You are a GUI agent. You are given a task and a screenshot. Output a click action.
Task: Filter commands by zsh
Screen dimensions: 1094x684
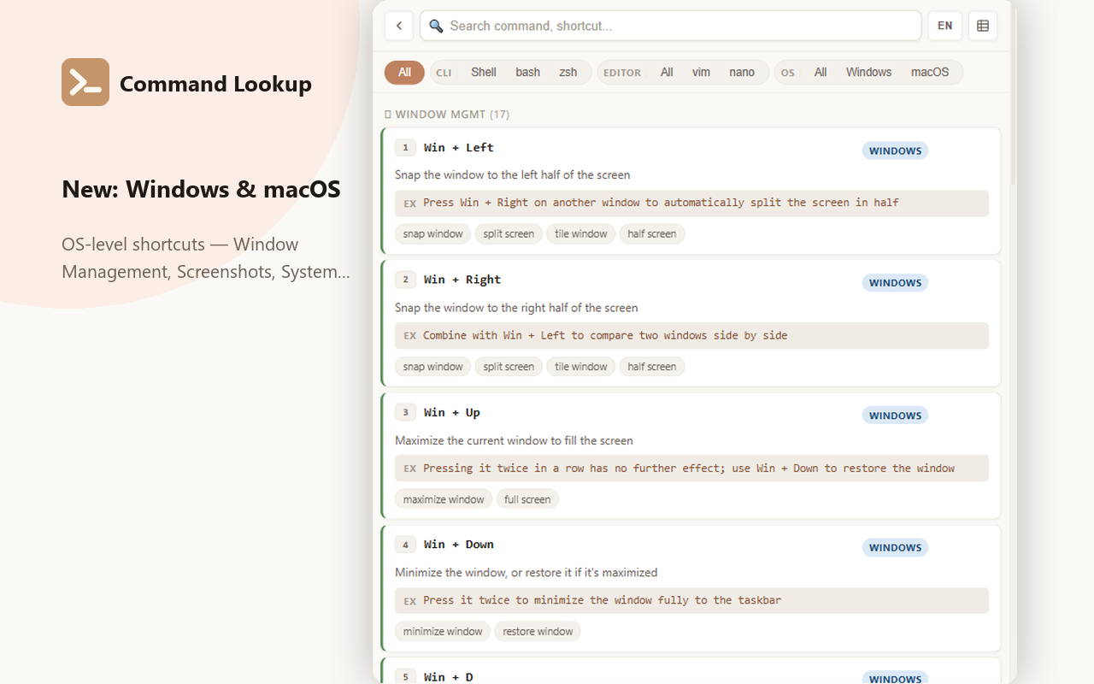point(568,73)
